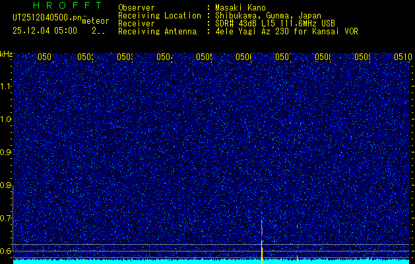415x264 pixels.
Task: Click the HROFFT title text
Action: click(67, 5)
